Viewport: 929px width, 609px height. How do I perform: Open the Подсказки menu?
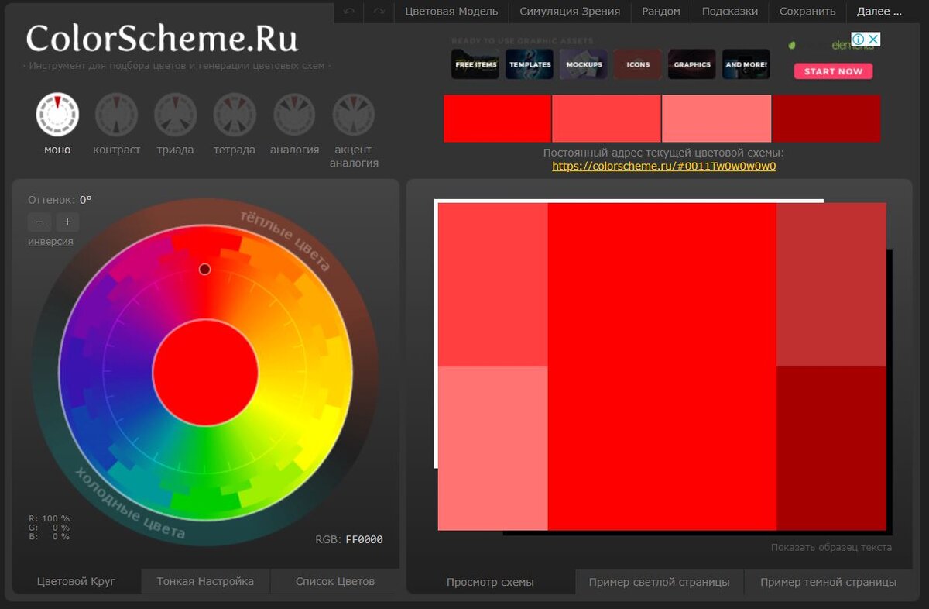pyautogui.click(x=730, y=12)
